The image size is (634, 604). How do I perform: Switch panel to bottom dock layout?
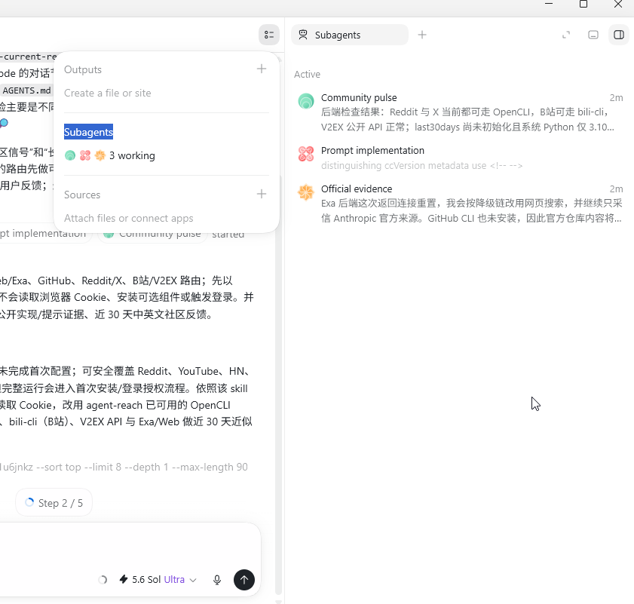point(593,35)
